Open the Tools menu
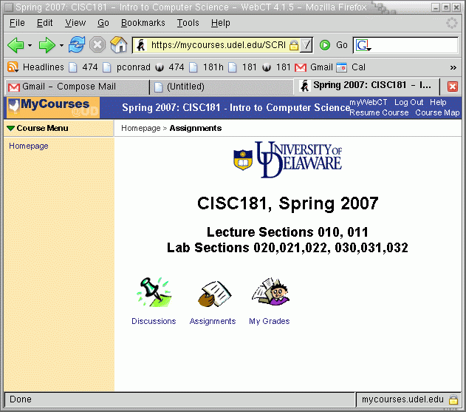This screenshot has height=412, width=466. tap(188, 23)
